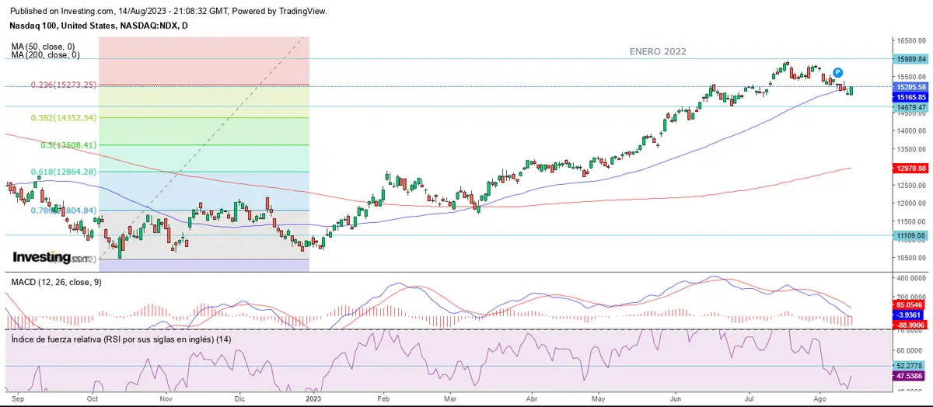The height and width of the screenshot is (407, 933).
Task: Click the 11109.08 horizontal line price label
Action: [x=911, y=235]
